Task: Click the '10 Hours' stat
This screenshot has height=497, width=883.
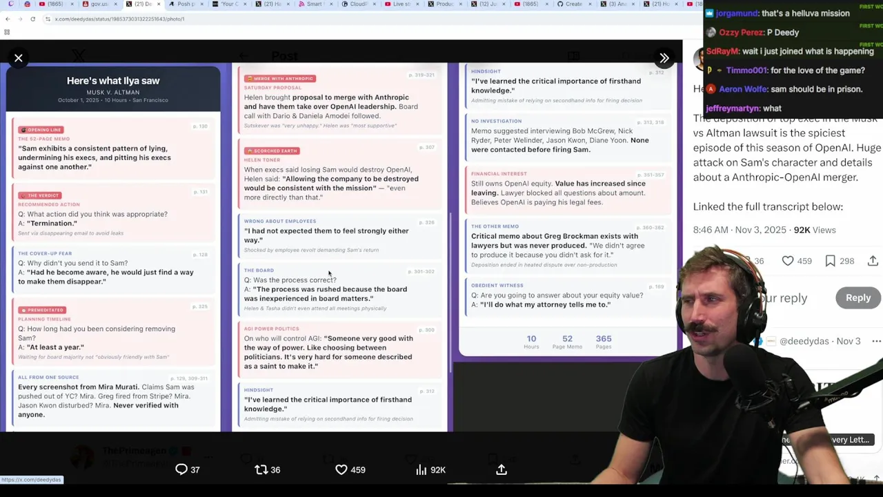Action: pos(531,342)
